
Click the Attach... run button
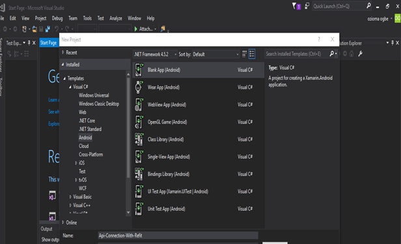pyautogui.click(x=145, y=29)
